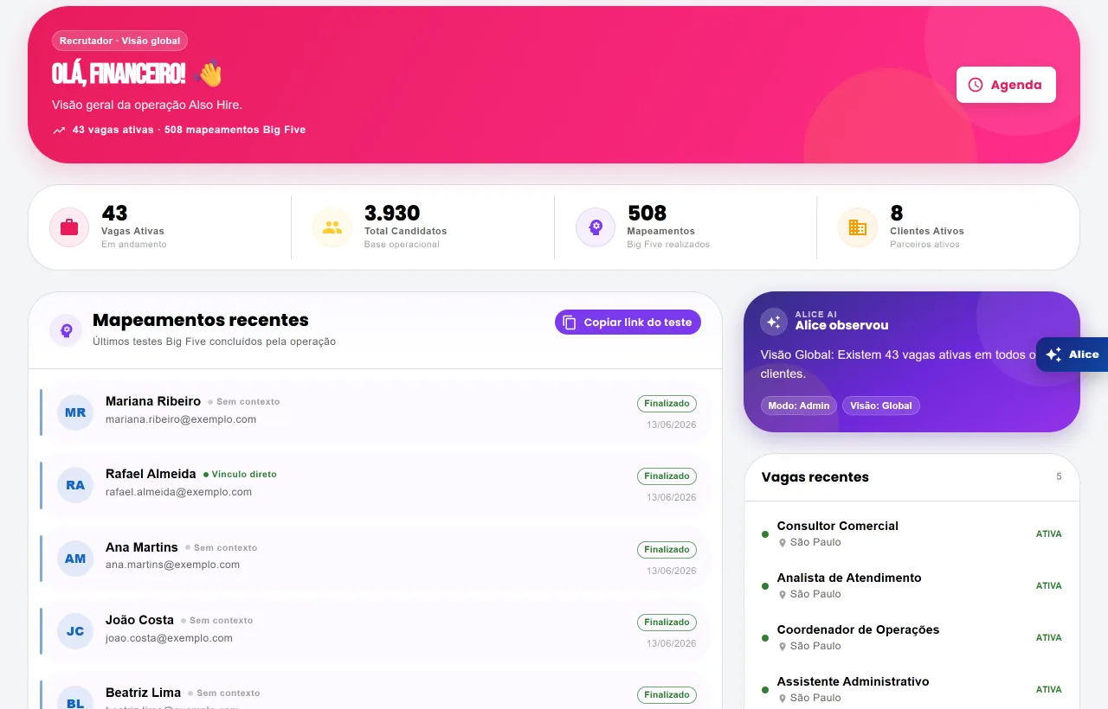Click email ana.martins@exemplo.com
Screen dimensions: 1108x709
click(x=172, y=565)
